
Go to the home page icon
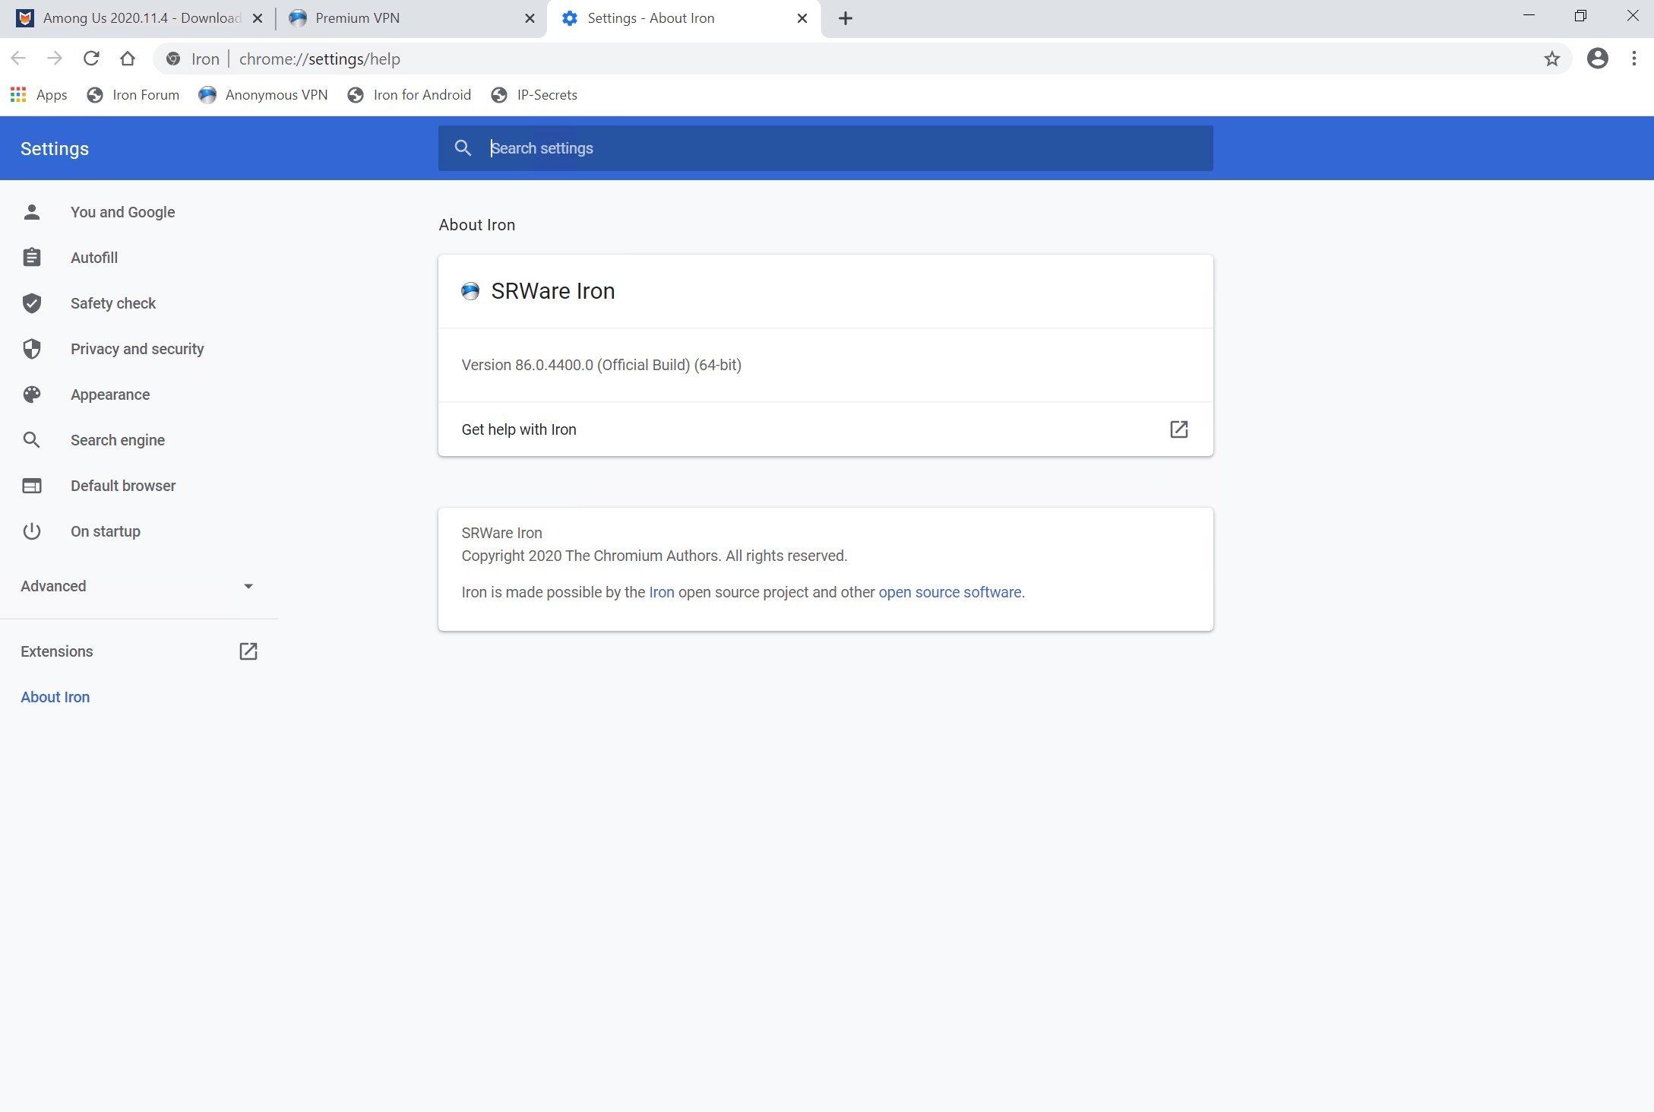(x=128, y=59)
